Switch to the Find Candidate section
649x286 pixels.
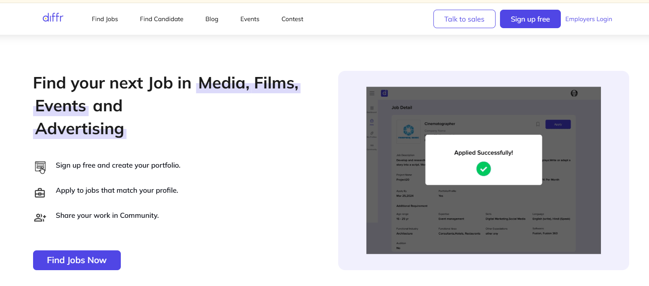click(x=161, y=19)
